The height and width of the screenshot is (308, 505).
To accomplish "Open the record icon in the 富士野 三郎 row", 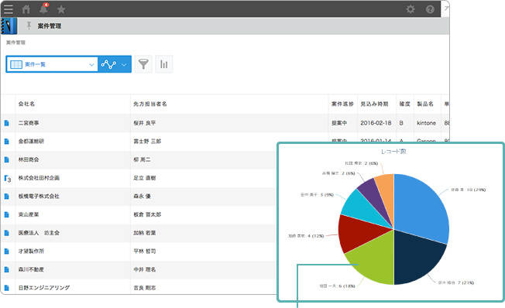I will pyautogui.click(x=7, y=142).
